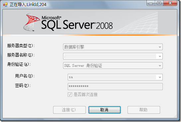The height and width of the screenshot is (122, 181).
Task: Open the 服务器类型 dropdown
Action: coord(113,47)
